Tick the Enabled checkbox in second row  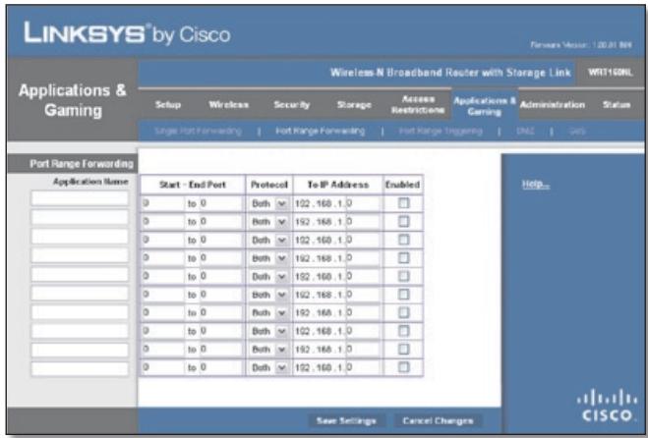tap(403, 221)
